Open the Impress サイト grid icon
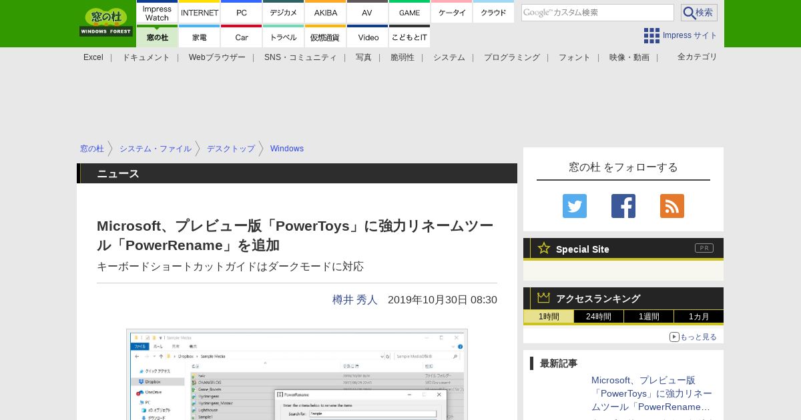The height and width of the screenshot is (420, 801). (651, 35)
